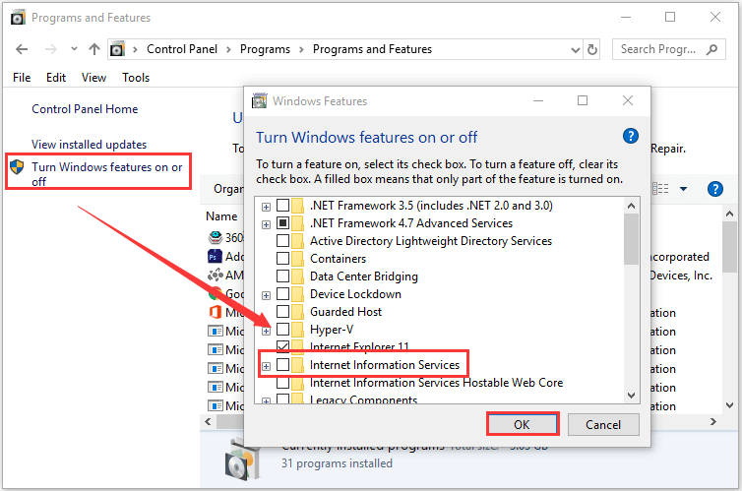Click the Containers folder icon
This screenshot has height=491, width=742.
(297, 258)
